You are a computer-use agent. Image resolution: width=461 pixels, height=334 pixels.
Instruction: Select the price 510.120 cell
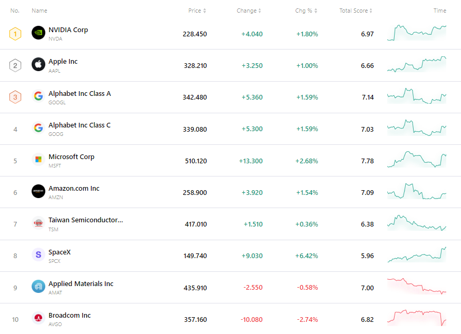pyautogui.click(x=196, y=161)
